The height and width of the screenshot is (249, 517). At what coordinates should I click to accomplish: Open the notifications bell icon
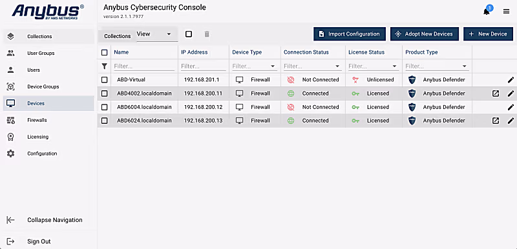click(x=487, y=12)
